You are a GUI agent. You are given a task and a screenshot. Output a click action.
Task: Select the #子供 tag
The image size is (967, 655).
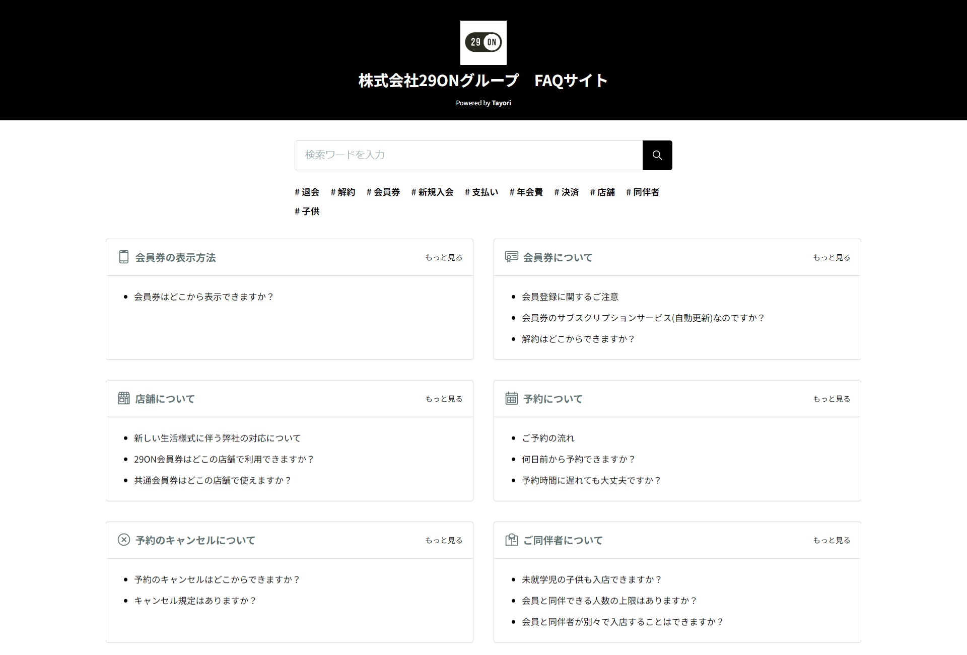pyautogui.click(x=307, y=211)
